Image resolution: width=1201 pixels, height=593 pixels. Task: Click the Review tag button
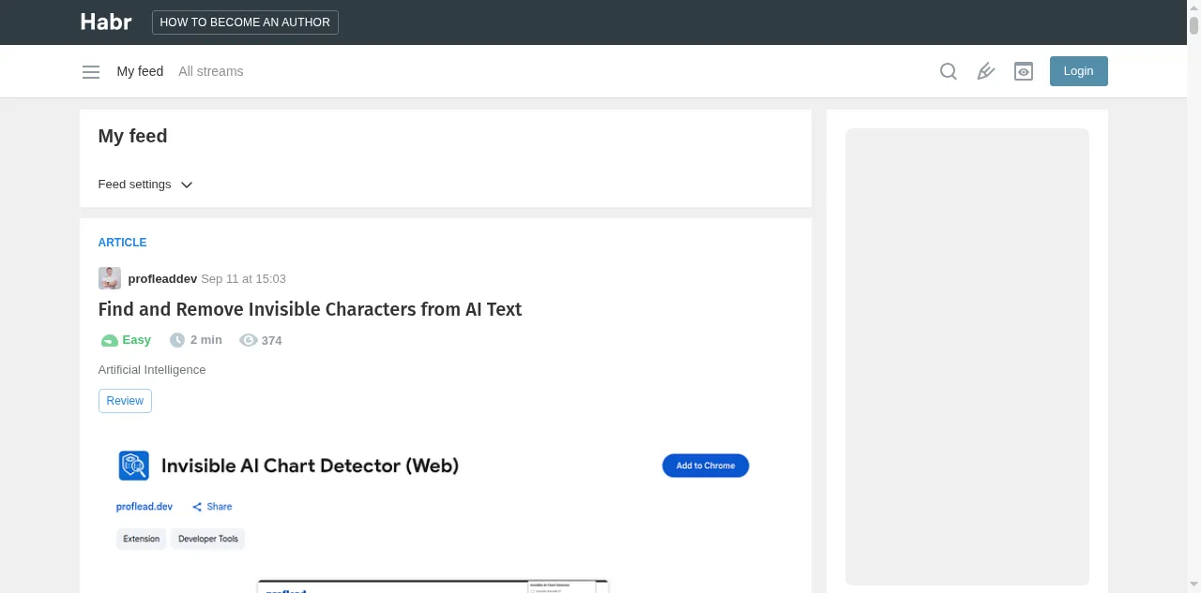pyautogui.click(x=125, y=401)
